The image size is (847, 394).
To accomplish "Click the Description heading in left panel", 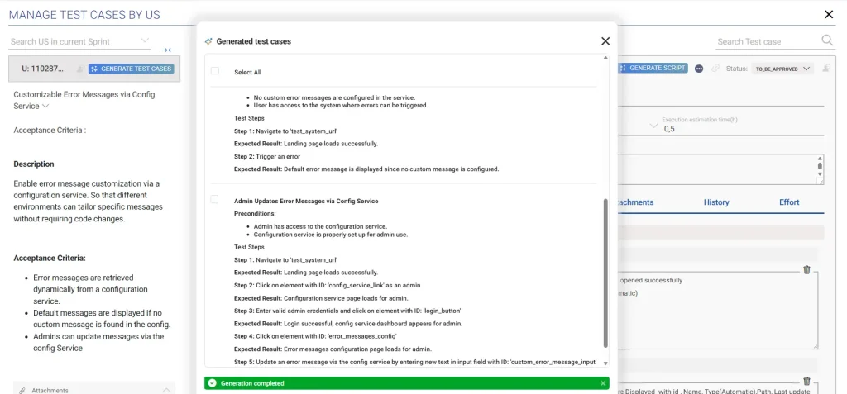I will click(x=33, y=164).
